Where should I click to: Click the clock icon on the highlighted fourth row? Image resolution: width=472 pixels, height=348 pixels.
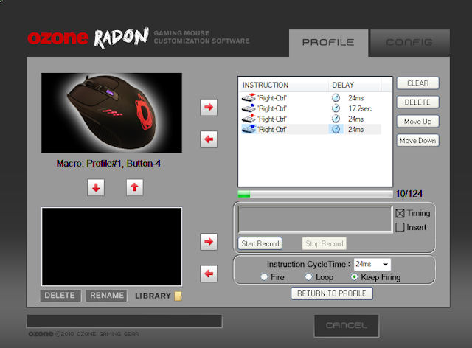[x=336, y=130]
